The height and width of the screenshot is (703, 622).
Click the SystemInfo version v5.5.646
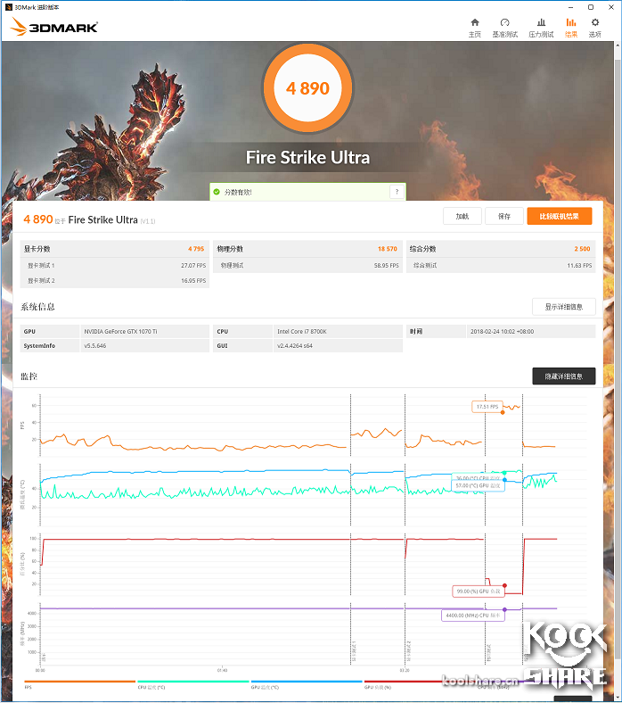click(x=95, y=345)
